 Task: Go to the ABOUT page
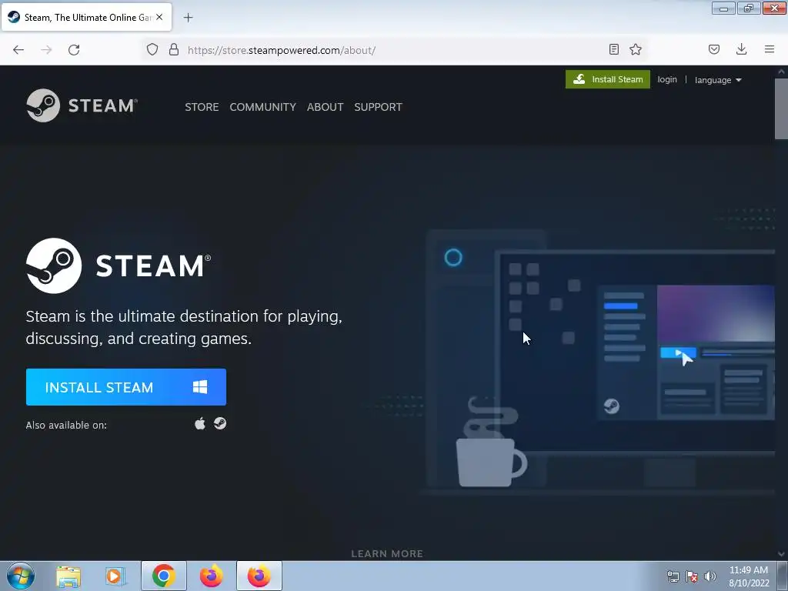[326, 107]
